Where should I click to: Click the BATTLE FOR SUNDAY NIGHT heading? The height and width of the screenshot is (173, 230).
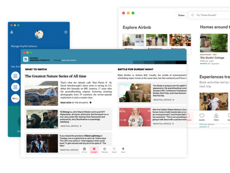pos(135,69)
